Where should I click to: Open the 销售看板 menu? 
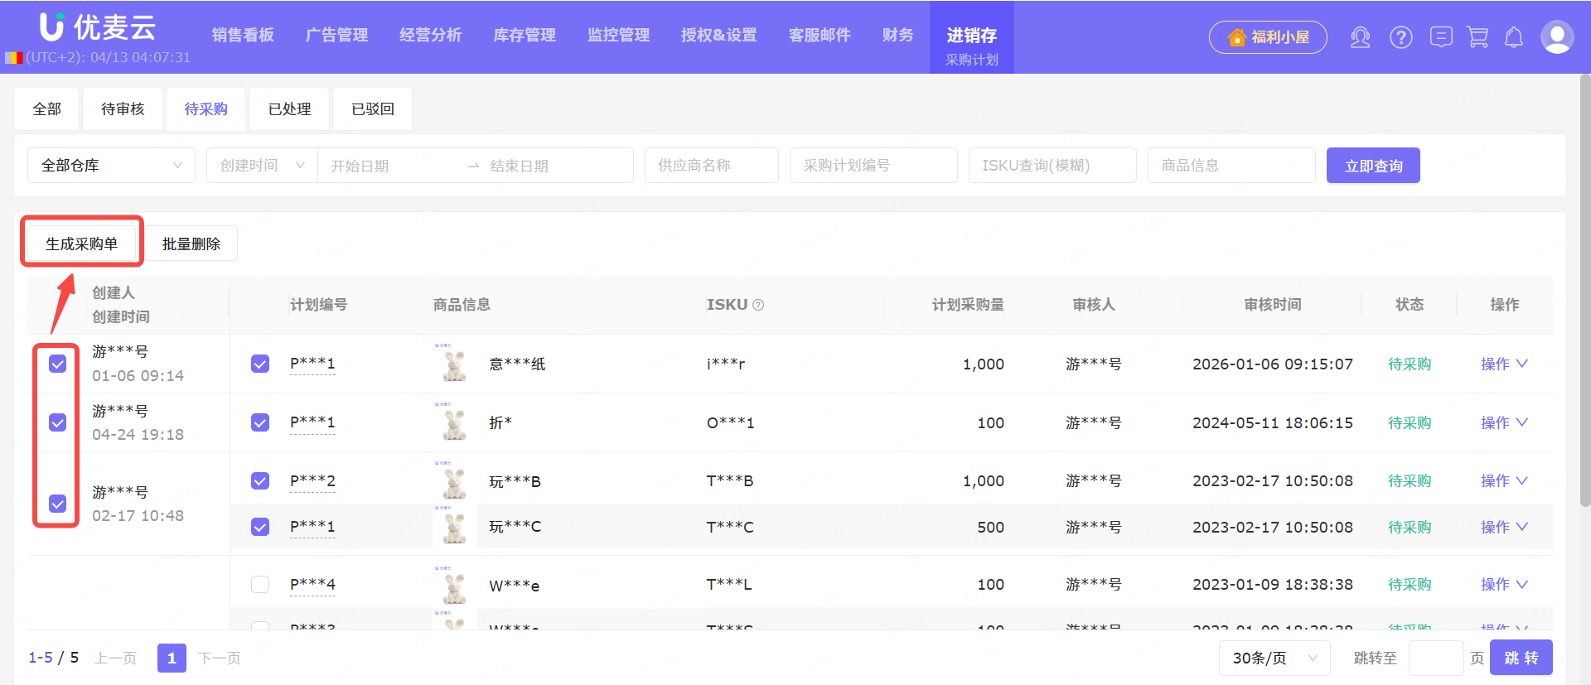[243, 35]
